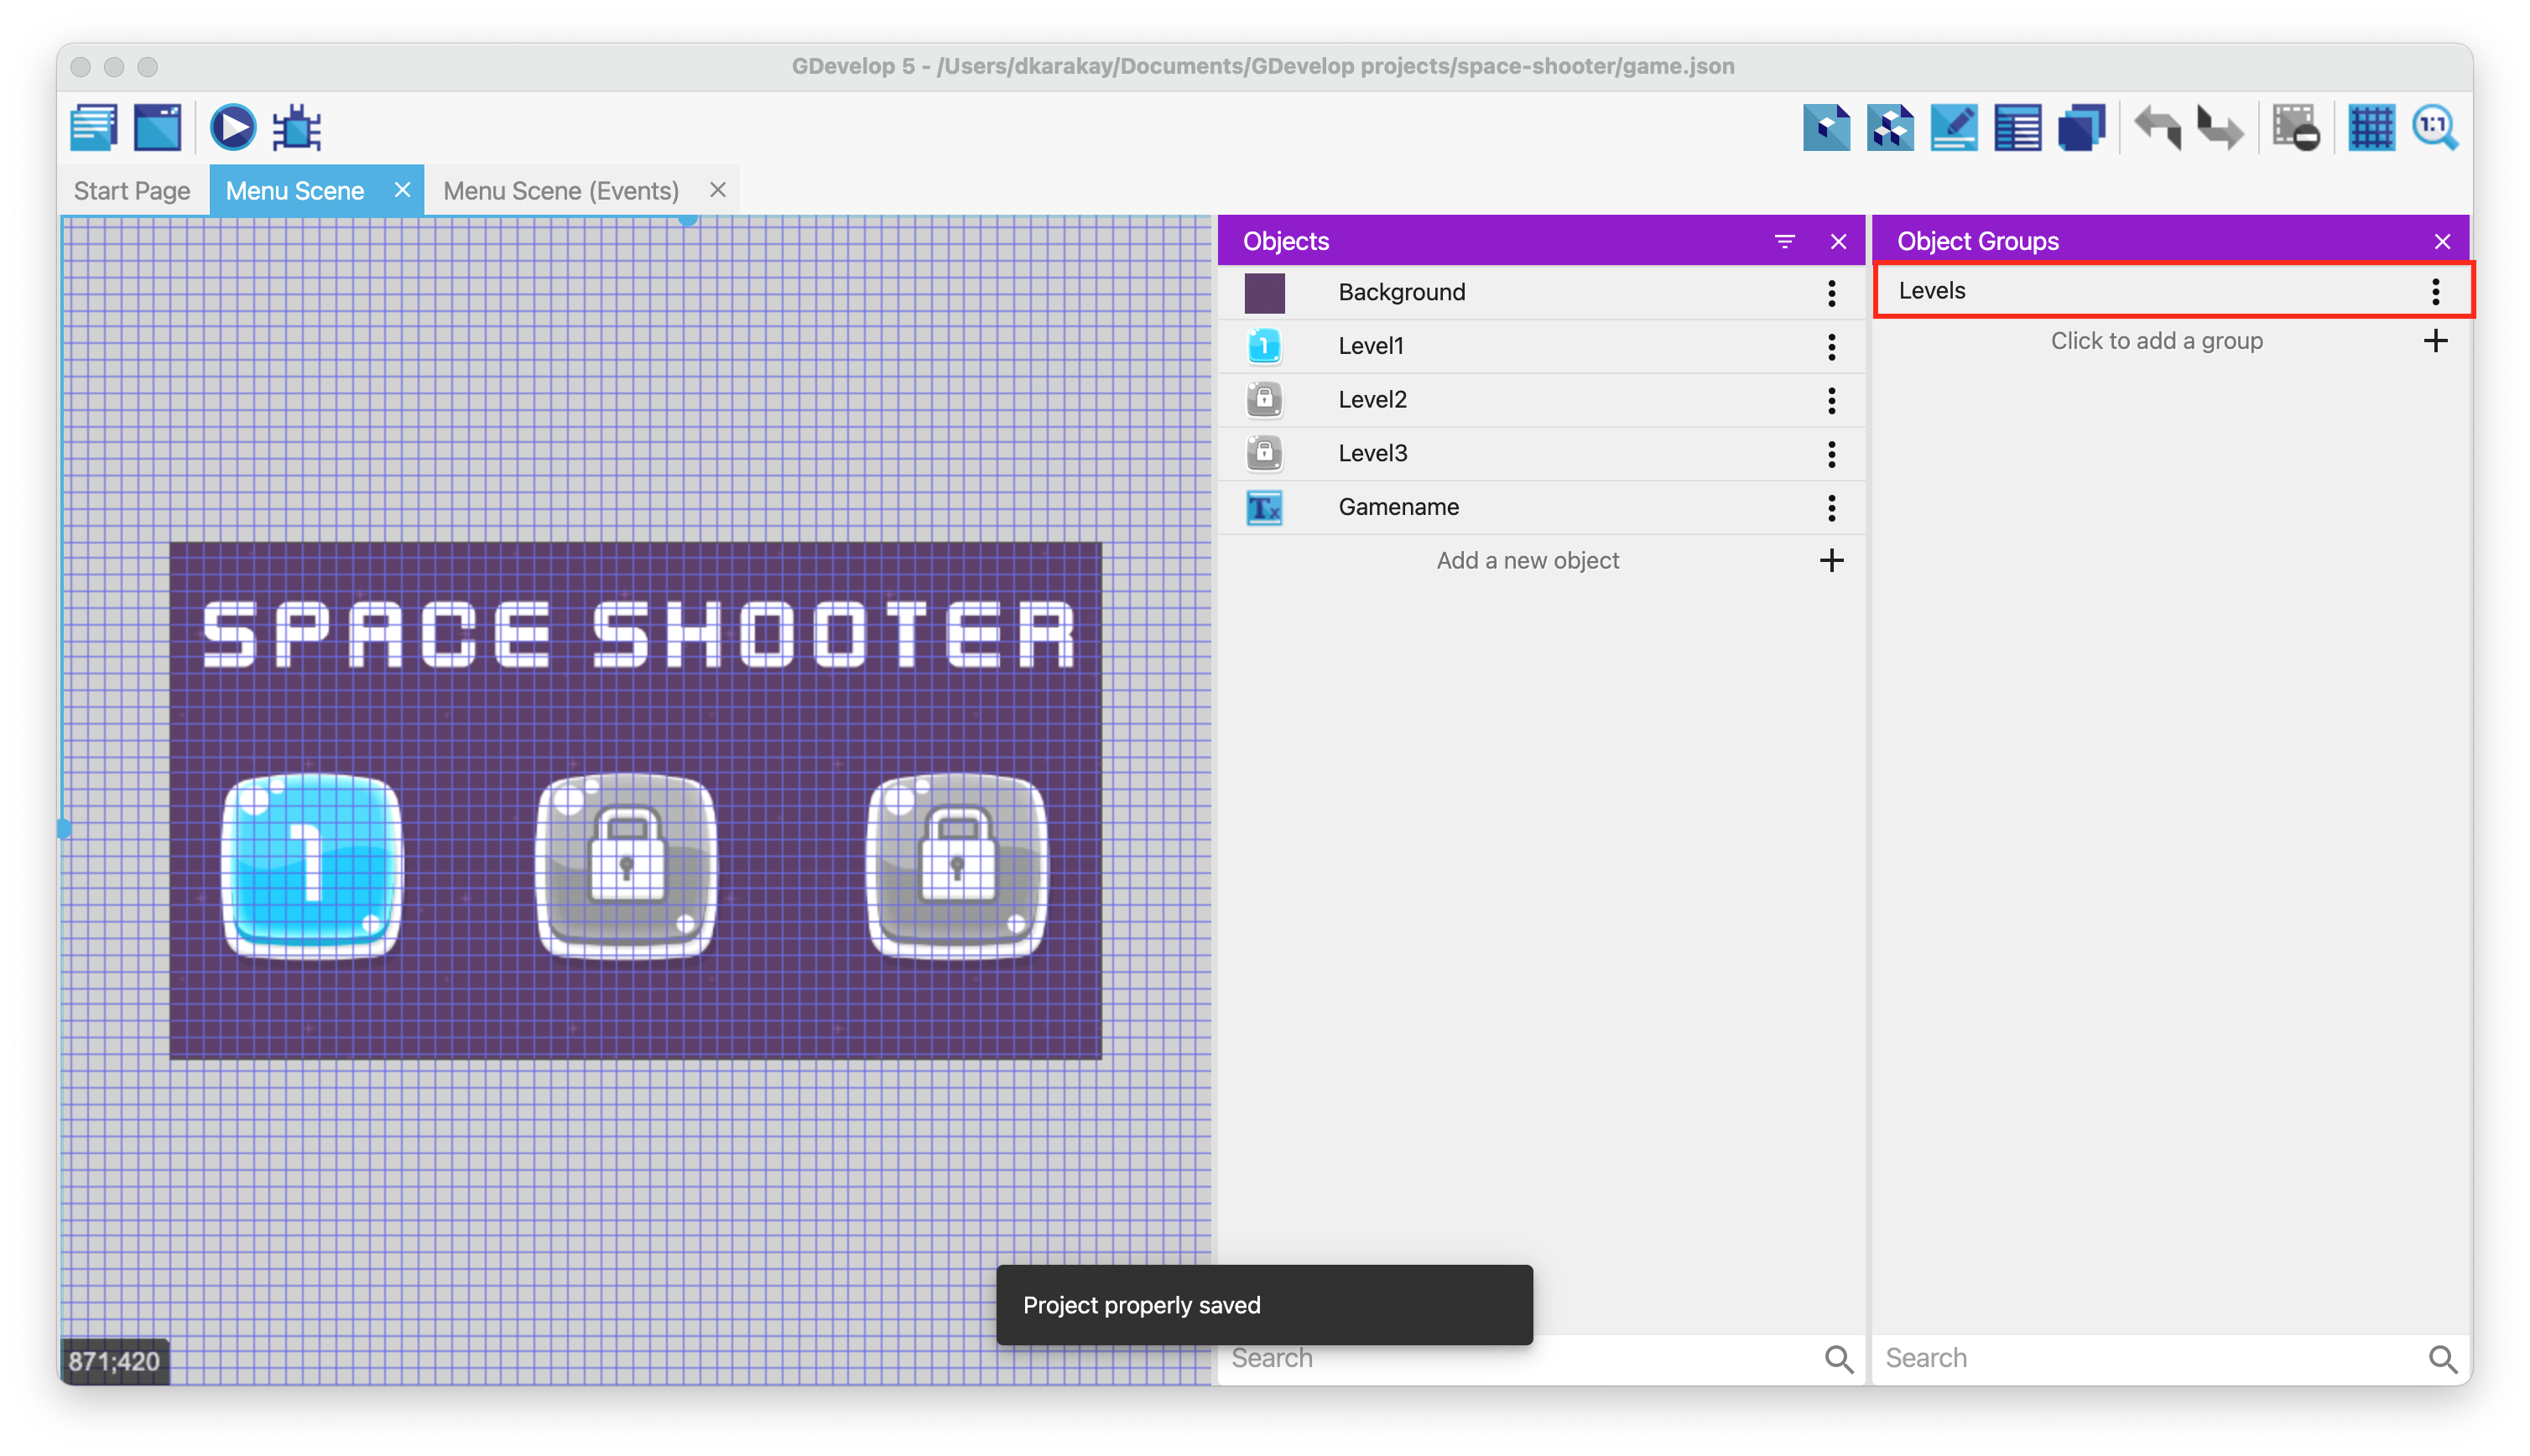Launch game preview with play button
2530x1456 pixels.
232,128
